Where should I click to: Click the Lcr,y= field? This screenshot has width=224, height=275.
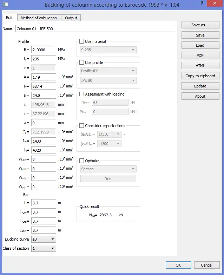click(x=44, y=212)
